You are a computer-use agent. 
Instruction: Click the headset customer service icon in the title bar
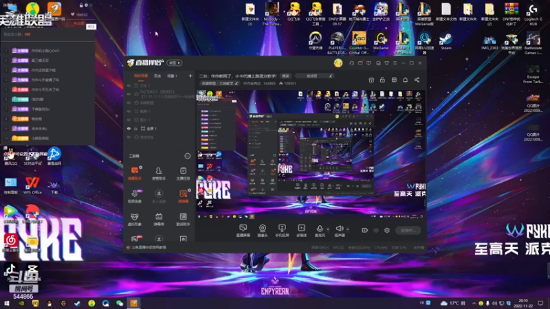tap(351, 63)
